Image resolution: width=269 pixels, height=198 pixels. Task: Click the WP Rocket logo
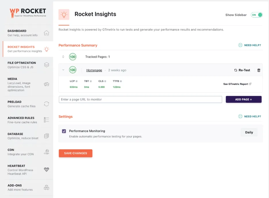(x=28, y=13)
